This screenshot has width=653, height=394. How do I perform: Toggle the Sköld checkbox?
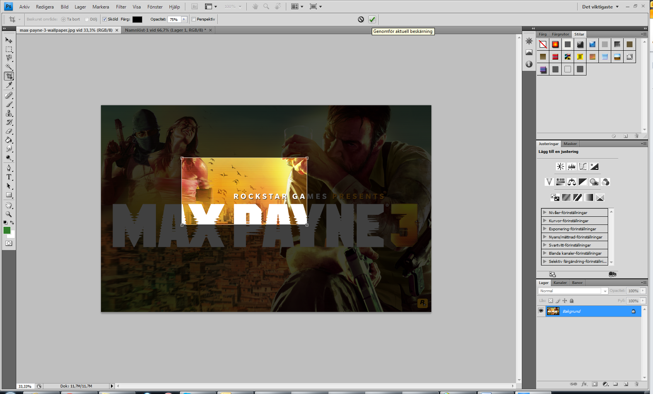104,19
